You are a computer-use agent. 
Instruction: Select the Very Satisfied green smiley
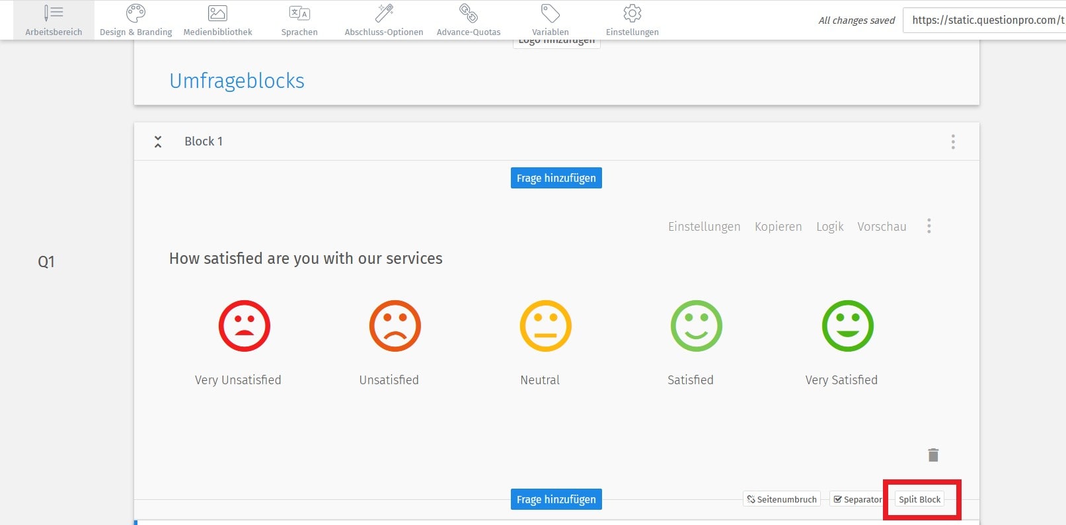click(x=848, y=326)
